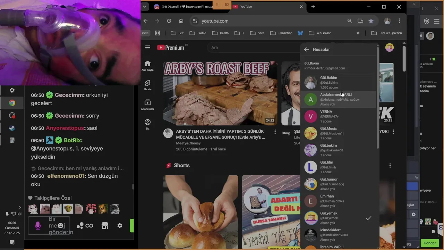Image resolution: width=444 pixels, height=250 pixels.
Task: Expand the Chrome tab search dropdown
Action: pos(145,7)
